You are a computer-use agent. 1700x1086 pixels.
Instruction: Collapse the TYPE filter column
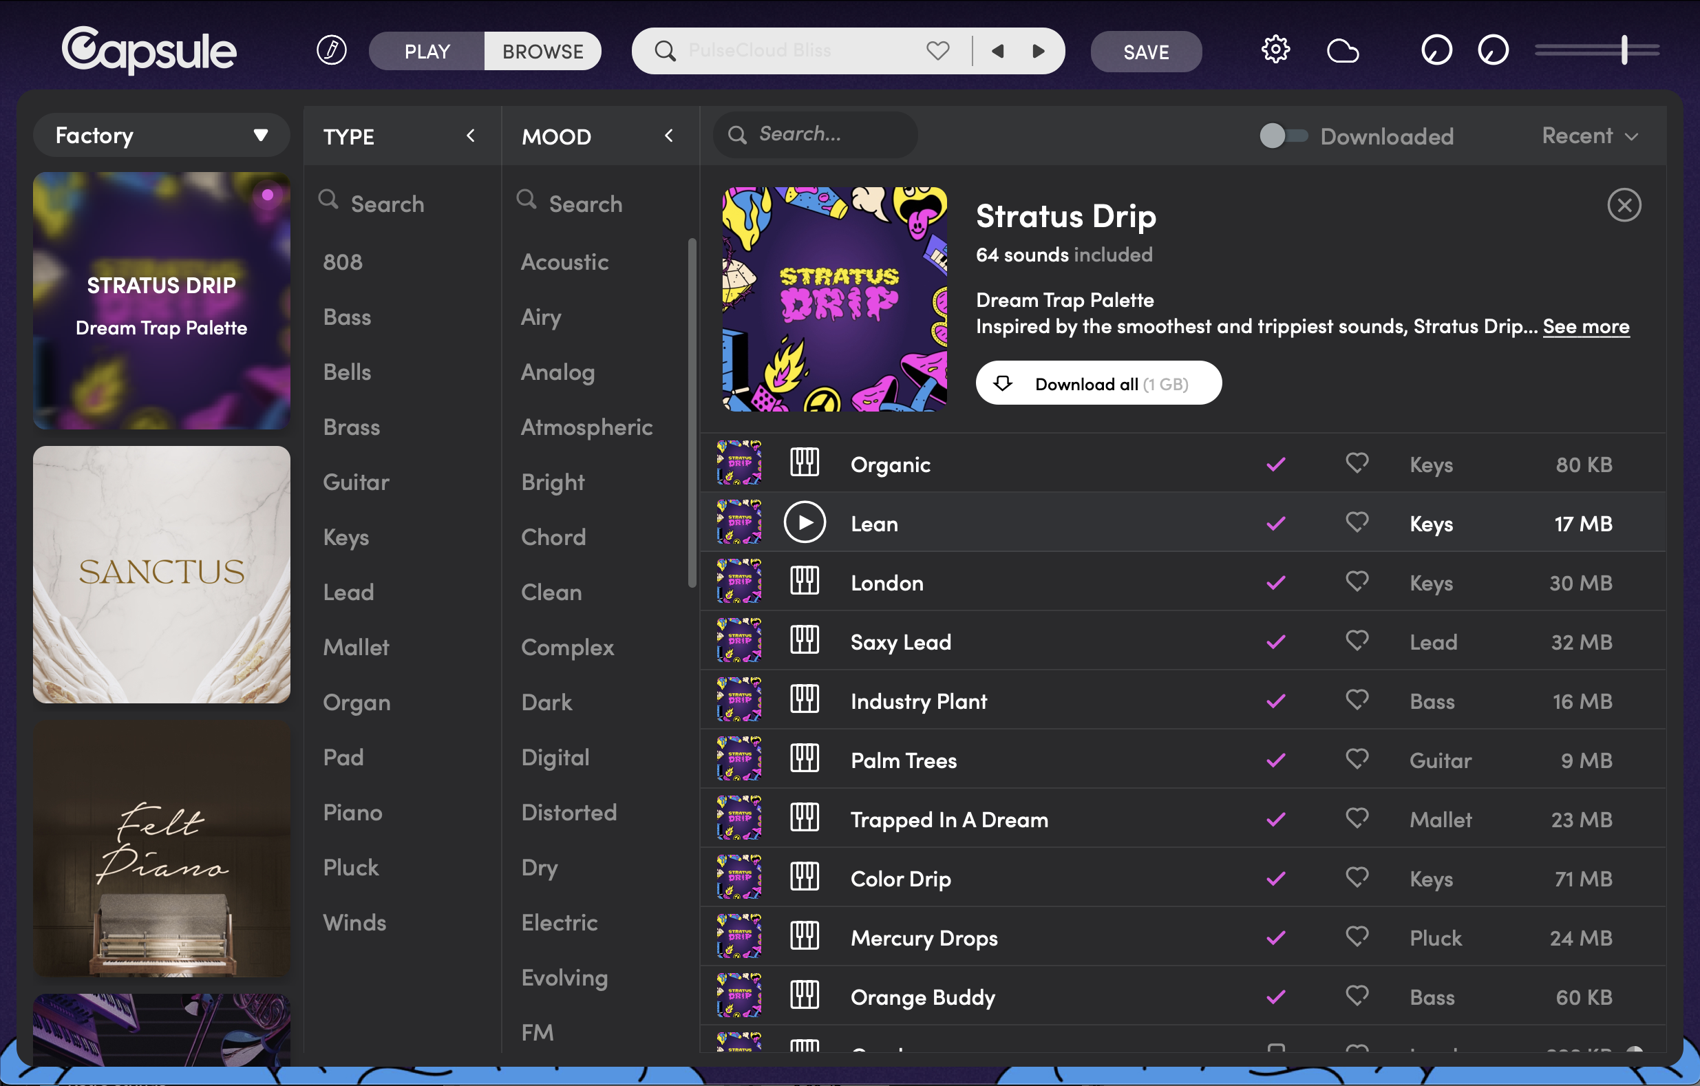point(471,136)
